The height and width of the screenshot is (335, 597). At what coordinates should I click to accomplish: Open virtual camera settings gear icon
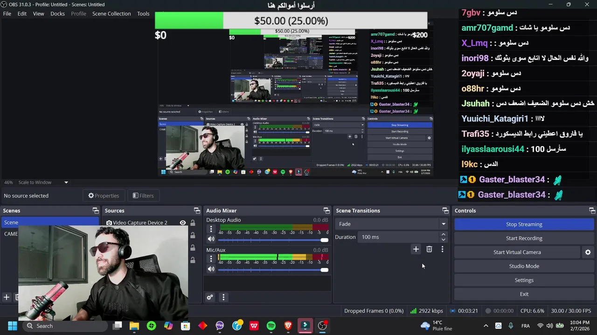coord(588,252)
